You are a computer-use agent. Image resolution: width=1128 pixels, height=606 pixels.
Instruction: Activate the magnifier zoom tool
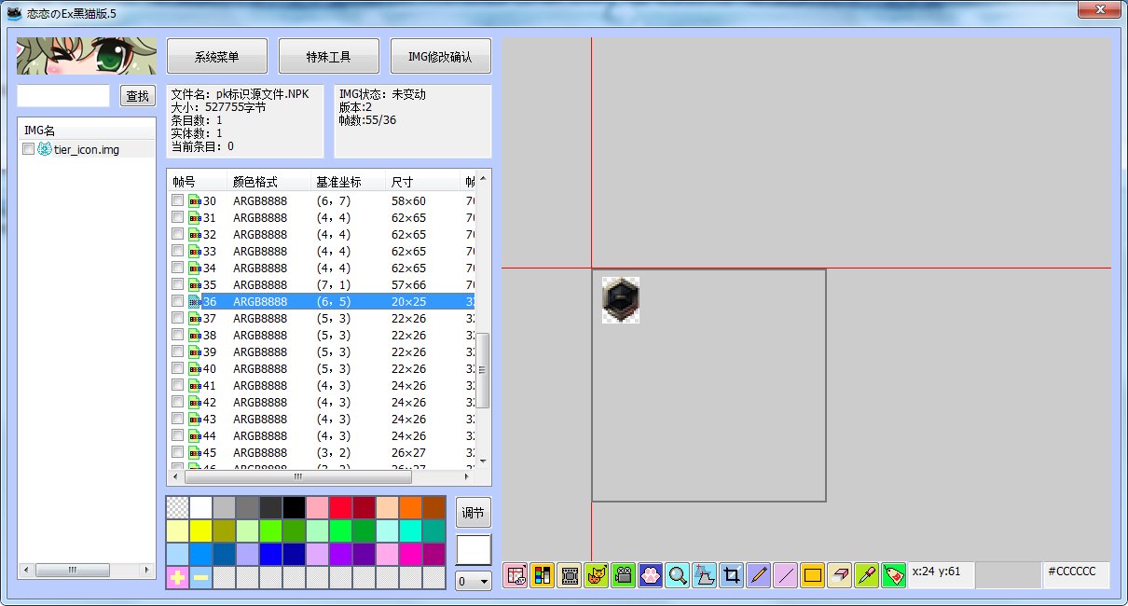(678, 575)
